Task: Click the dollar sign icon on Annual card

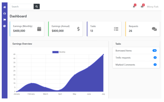Action: click(78, 29)
